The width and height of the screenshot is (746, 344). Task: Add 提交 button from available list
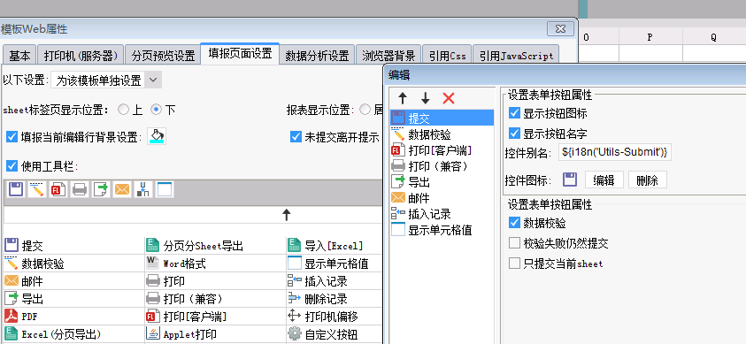point(24,246)
